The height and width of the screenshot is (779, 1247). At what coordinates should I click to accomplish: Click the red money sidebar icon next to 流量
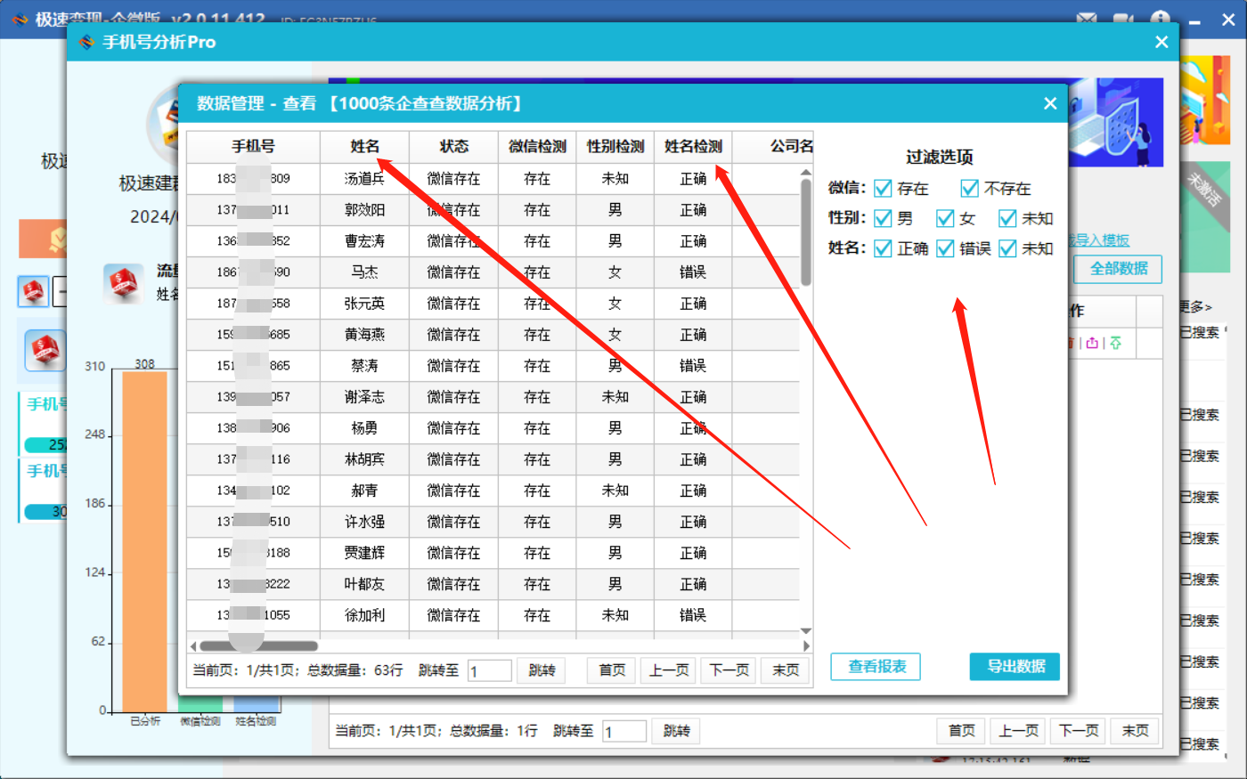coord(124,285)
